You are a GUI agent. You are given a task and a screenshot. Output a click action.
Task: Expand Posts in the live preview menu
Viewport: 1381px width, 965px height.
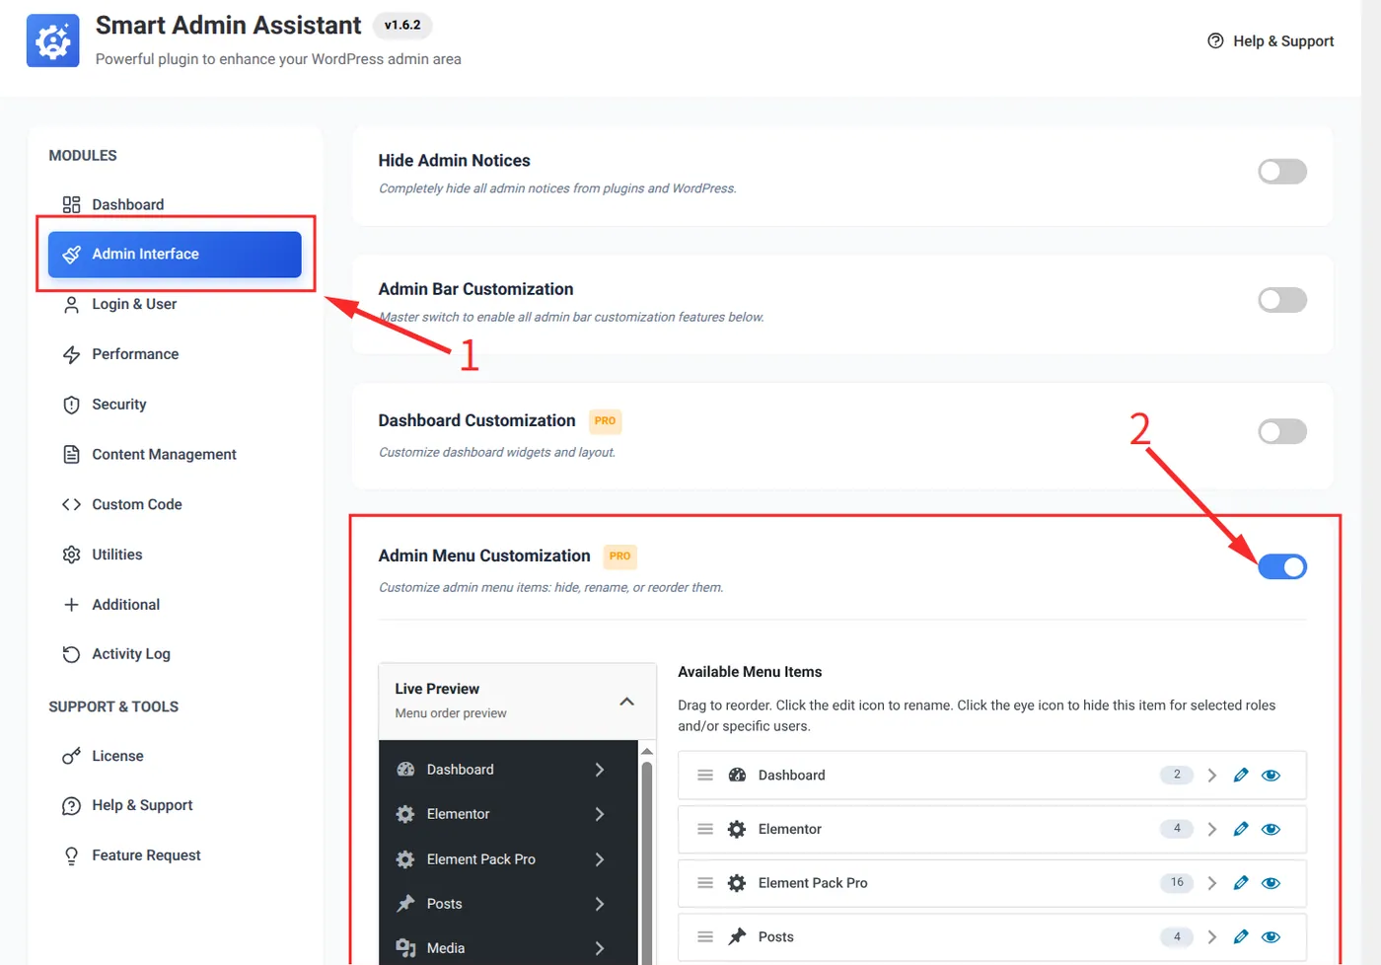click(600, 904)
